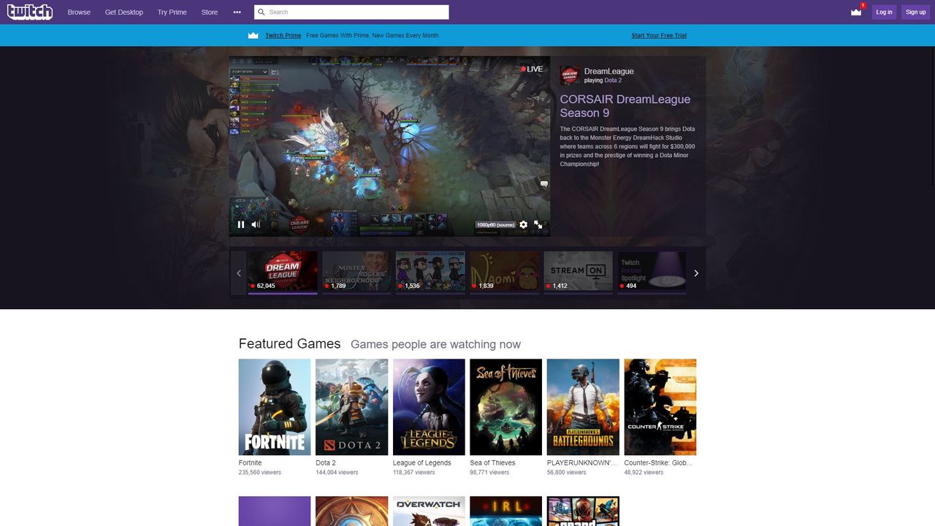The width and height of the screenshot is (935, 526).
Task: Open the DreamLeague channel name link
Action: [x=609, y=72]
